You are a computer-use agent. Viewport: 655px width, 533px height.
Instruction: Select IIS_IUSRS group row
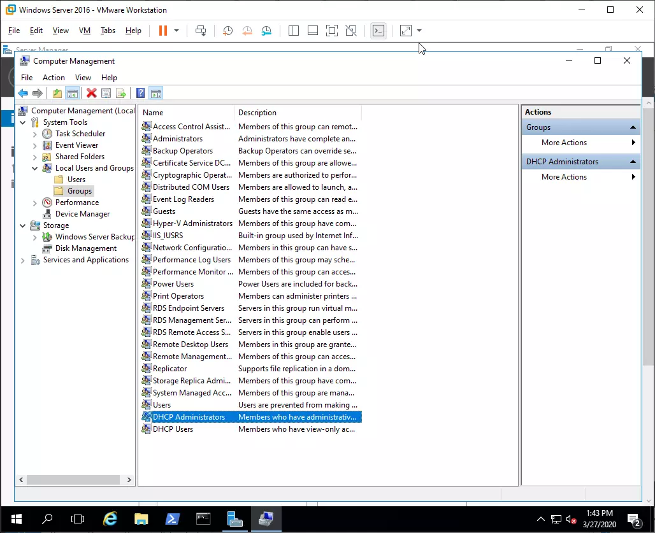tap(251, 236)
